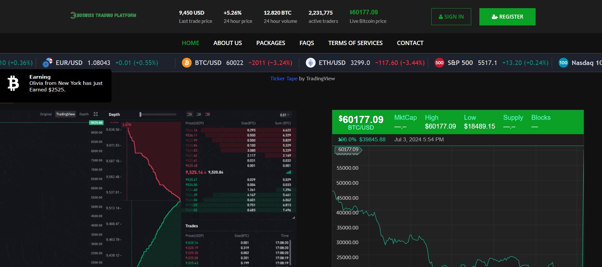
Task: Open TERMS OF SERVICES page
Action: pos(355,43)
